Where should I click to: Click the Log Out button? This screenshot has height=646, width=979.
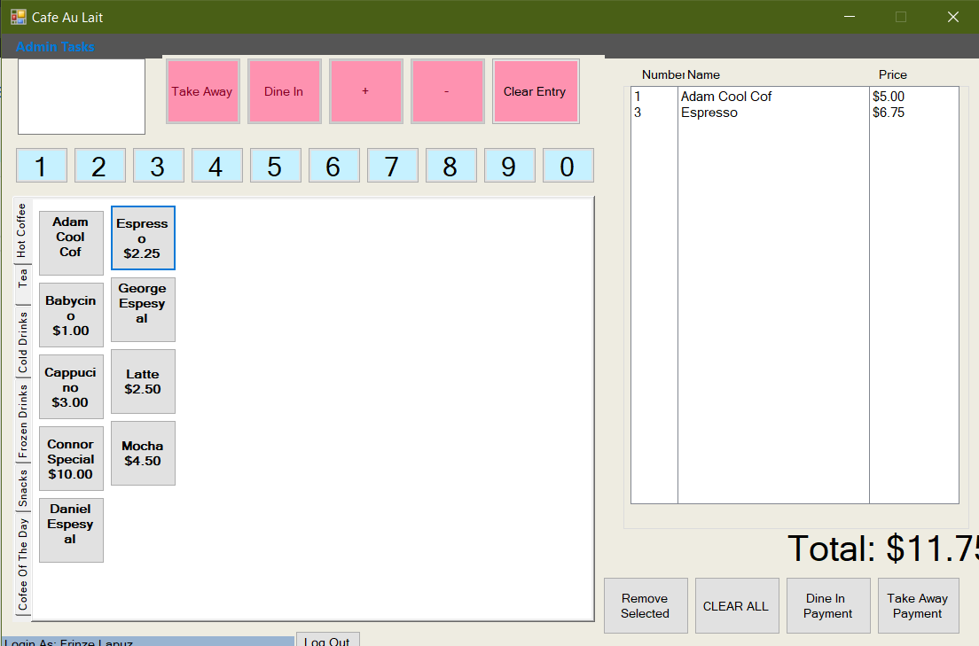327,641
